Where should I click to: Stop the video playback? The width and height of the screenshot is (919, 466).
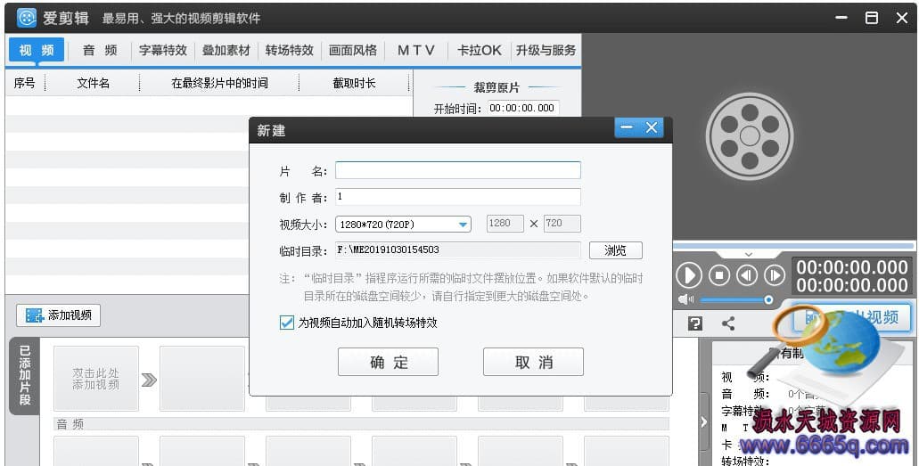coord(719,275)
